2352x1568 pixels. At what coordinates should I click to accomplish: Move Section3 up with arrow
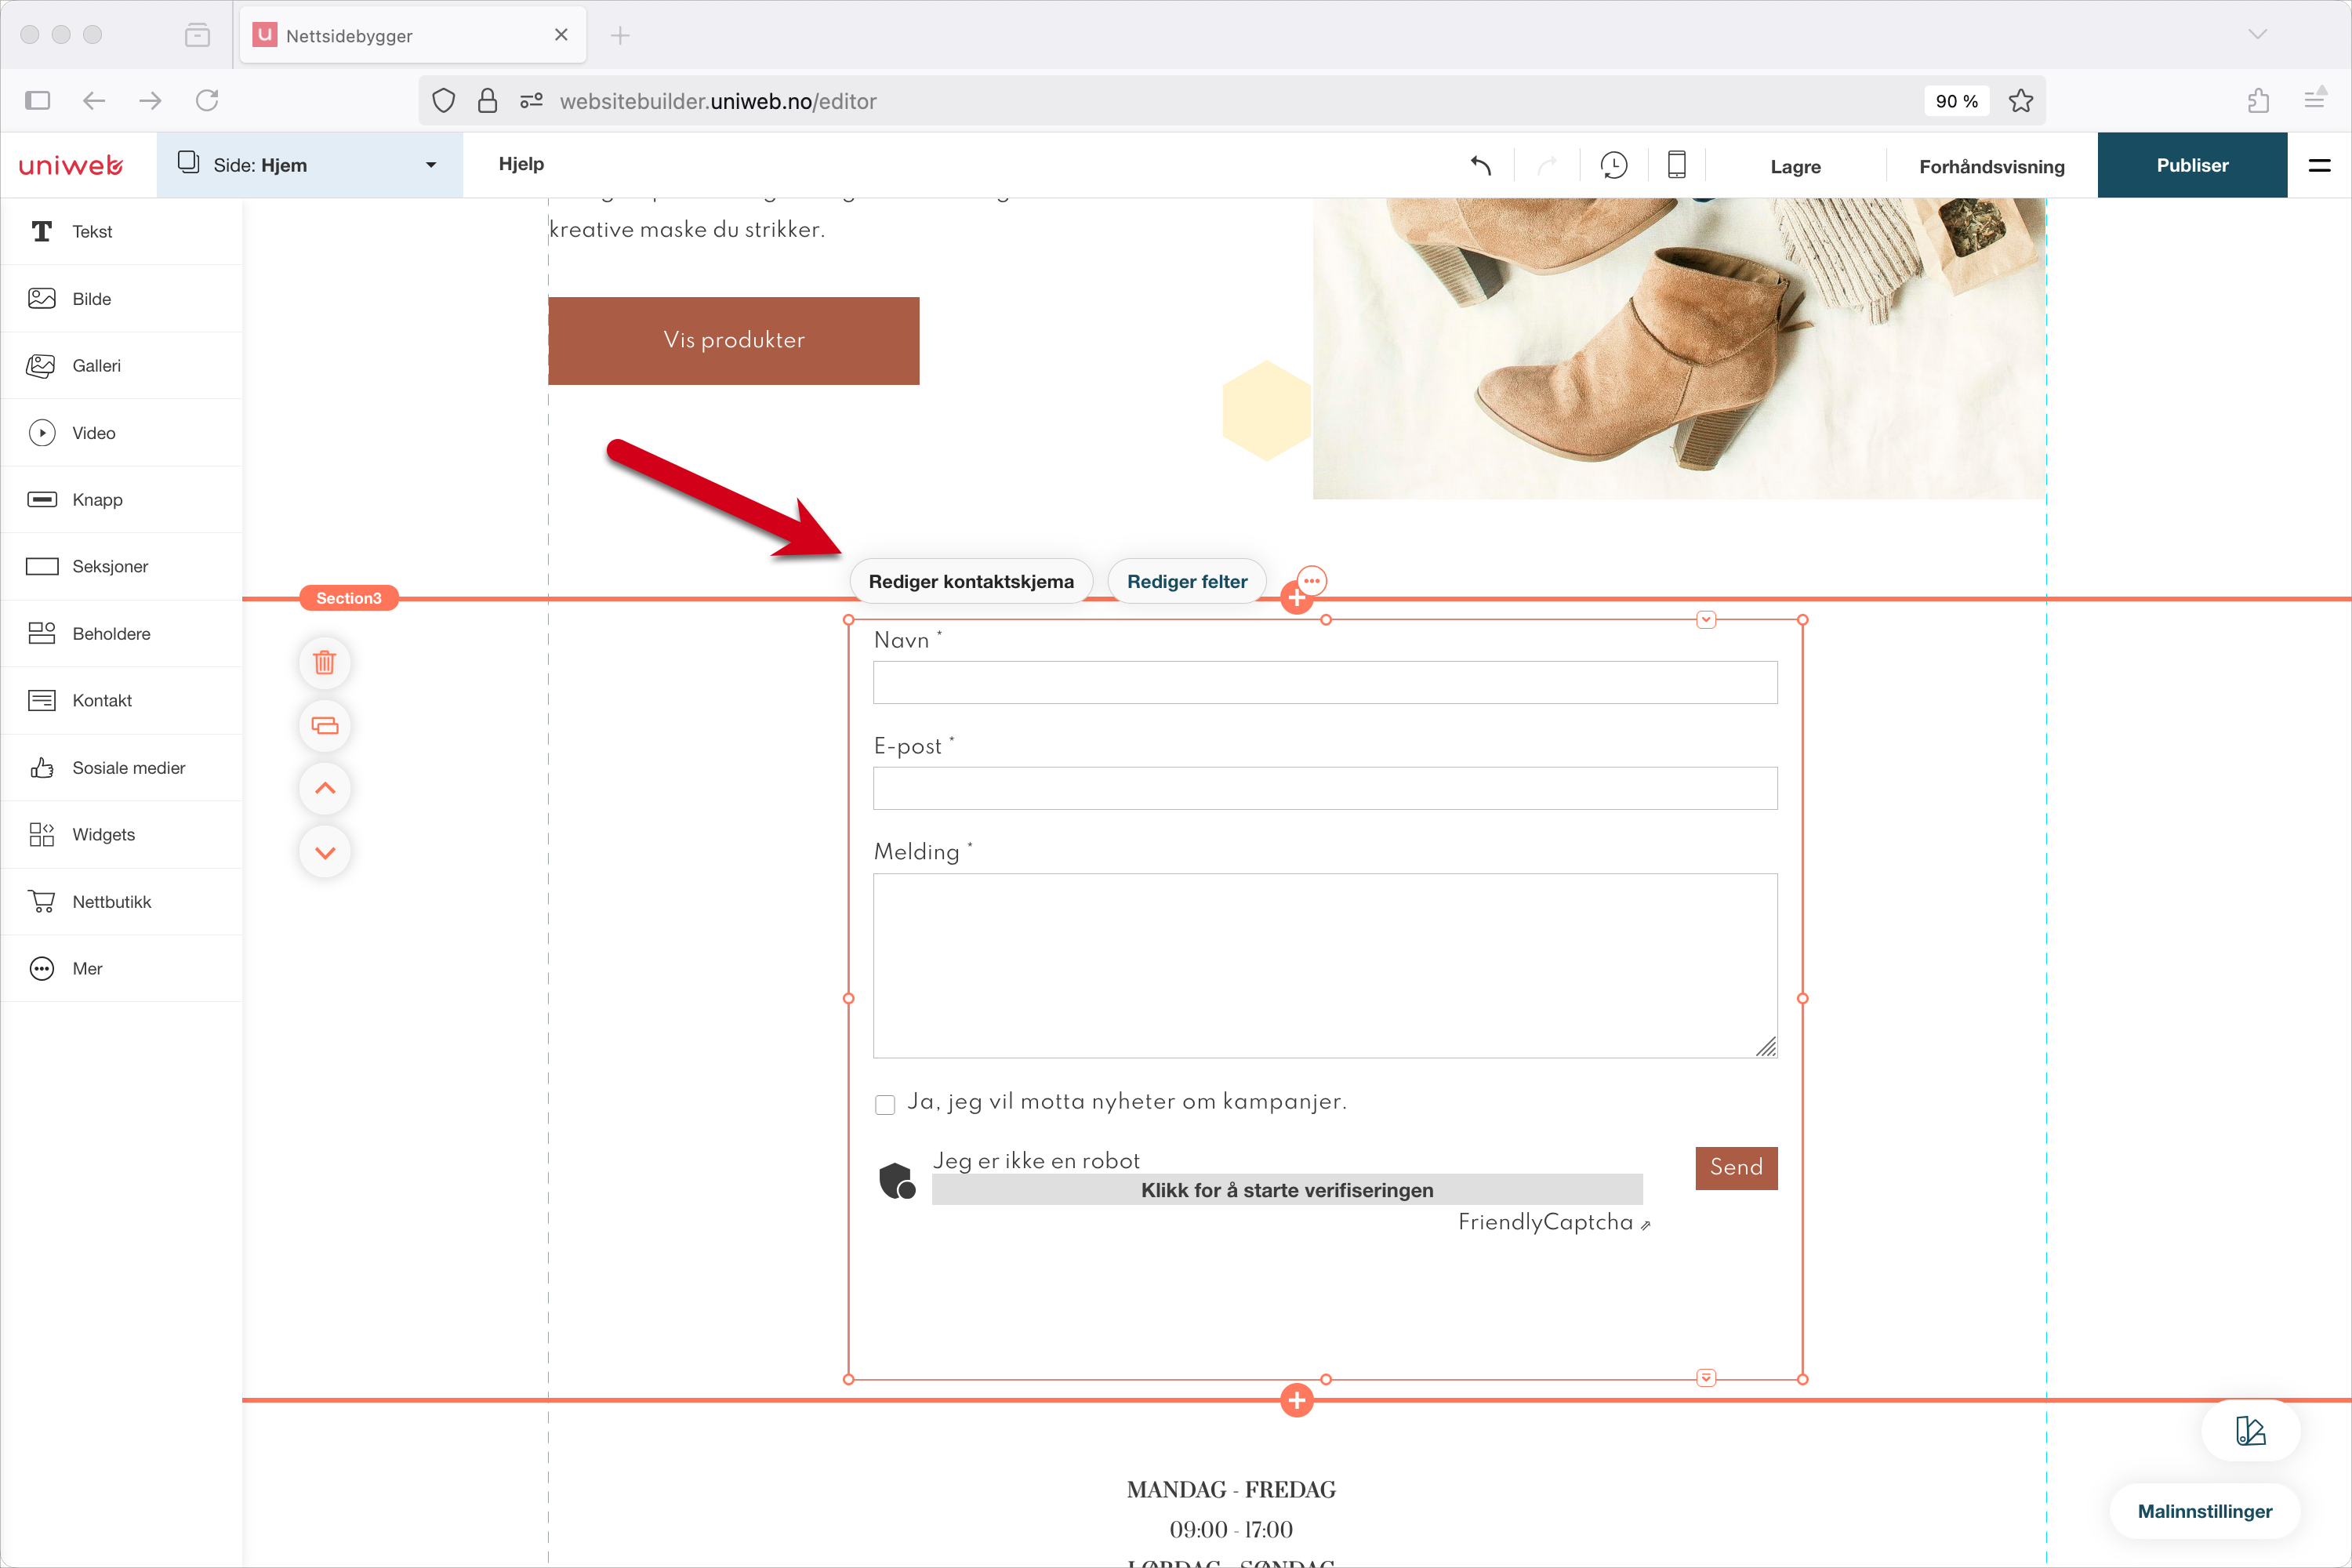point(325,788)
